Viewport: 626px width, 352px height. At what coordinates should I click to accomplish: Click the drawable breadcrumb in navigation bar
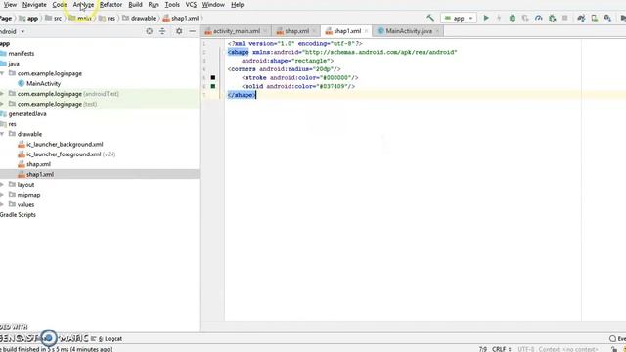click(139, 18)
